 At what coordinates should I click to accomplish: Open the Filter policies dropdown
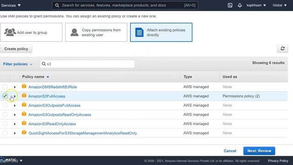tap(18, 64)
